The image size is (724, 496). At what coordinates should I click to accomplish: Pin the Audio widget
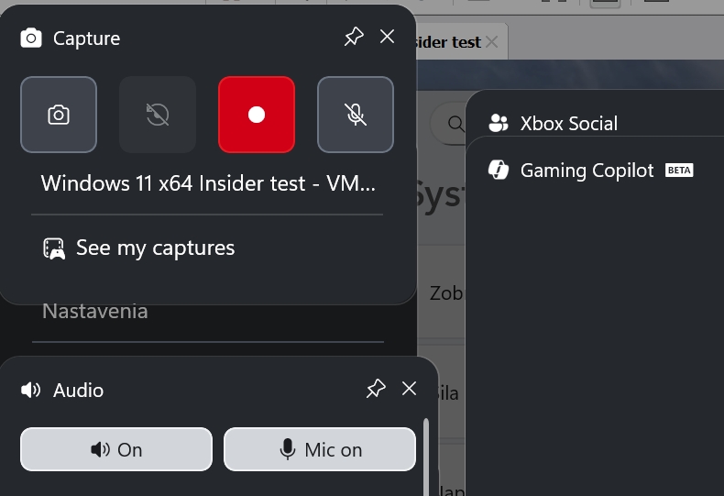(376, 389)
